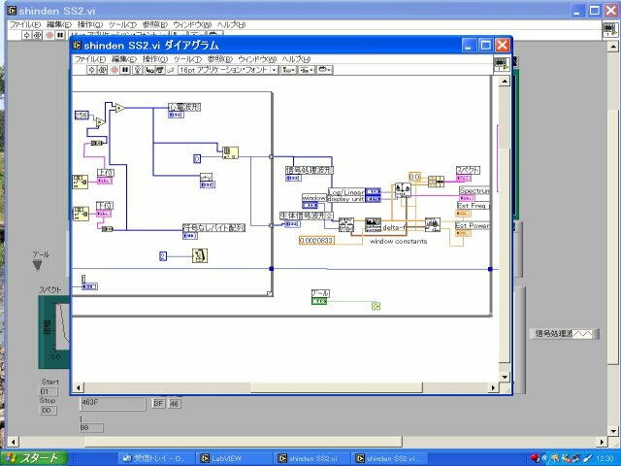The image size is (621, 466).
Task: Open the Distribute Objects dropdown
Action: (307, 70)
